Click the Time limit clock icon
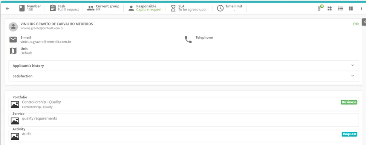This screenshot has height=145, width=366. tap(220, 9)
